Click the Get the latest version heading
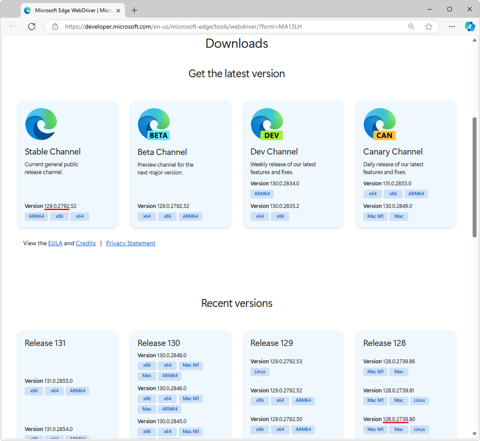480x441 pixels. [x=237, y=74]
